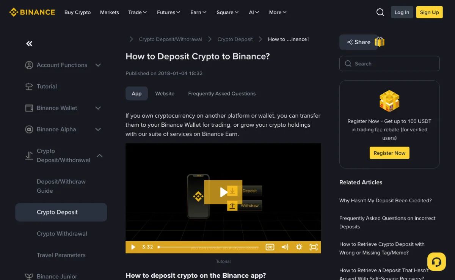Expand Account Functions chevron
The image size is (455, 280).
pos(98,65)
